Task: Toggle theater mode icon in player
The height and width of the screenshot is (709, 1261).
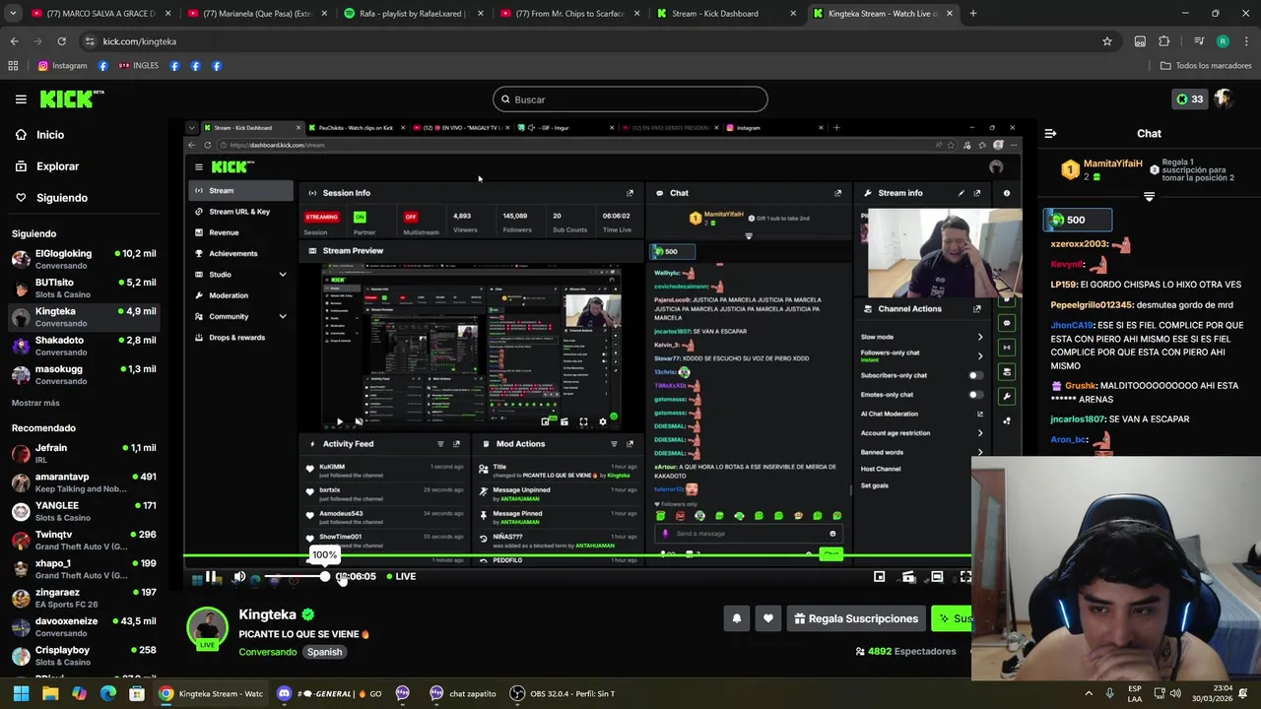Action: tap(937, 577)
